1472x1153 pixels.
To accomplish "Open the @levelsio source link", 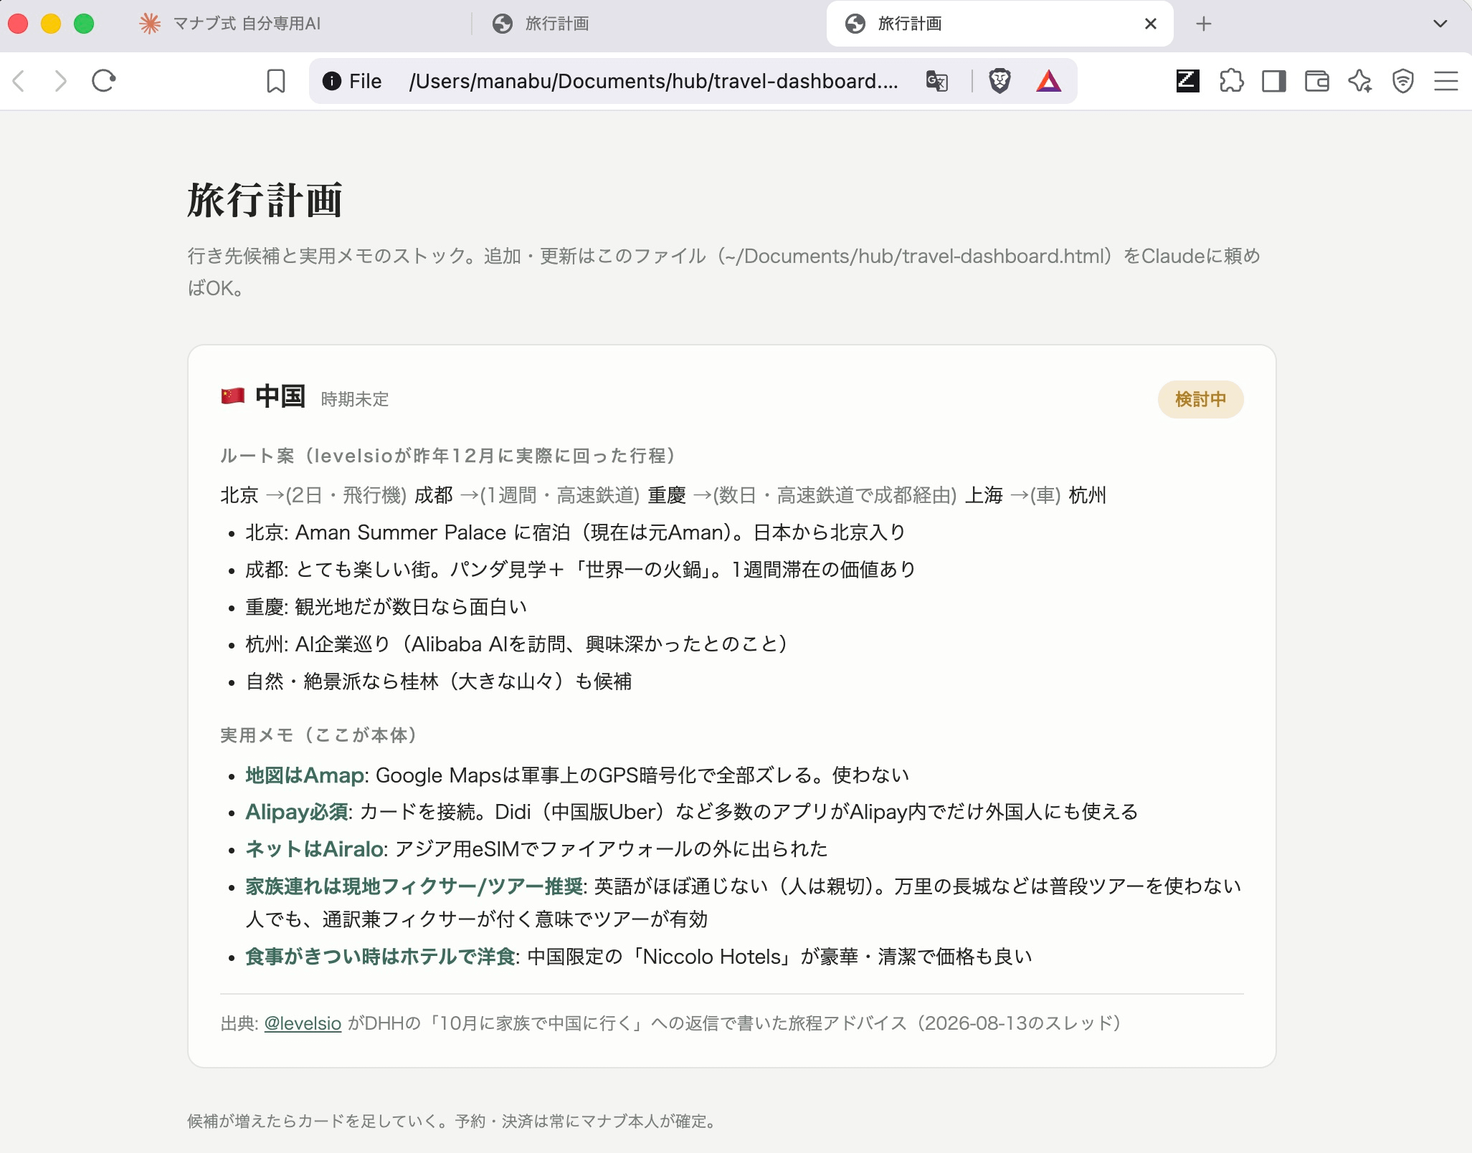I will [303, 1023].
